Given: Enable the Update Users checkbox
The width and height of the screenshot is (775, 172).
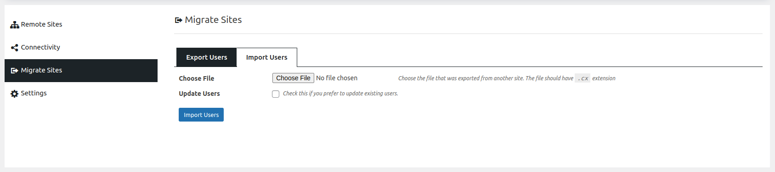Looking at the screenshot, I should pos(276,94).
